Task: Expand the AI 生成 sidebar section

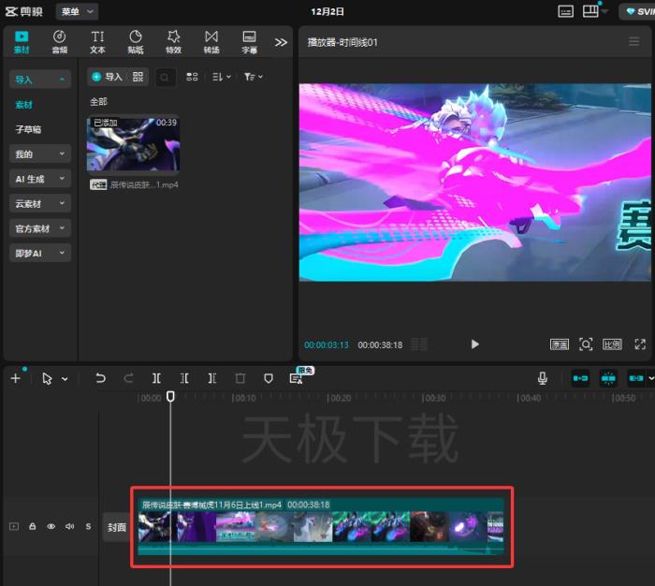Action: [x=39, y=179]
